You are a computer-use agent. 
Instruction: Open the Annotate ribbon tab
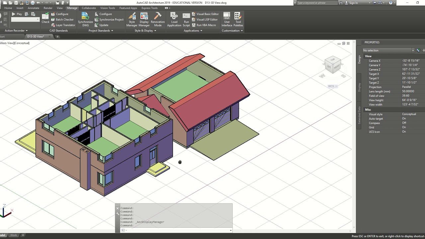tap(34, 8)
